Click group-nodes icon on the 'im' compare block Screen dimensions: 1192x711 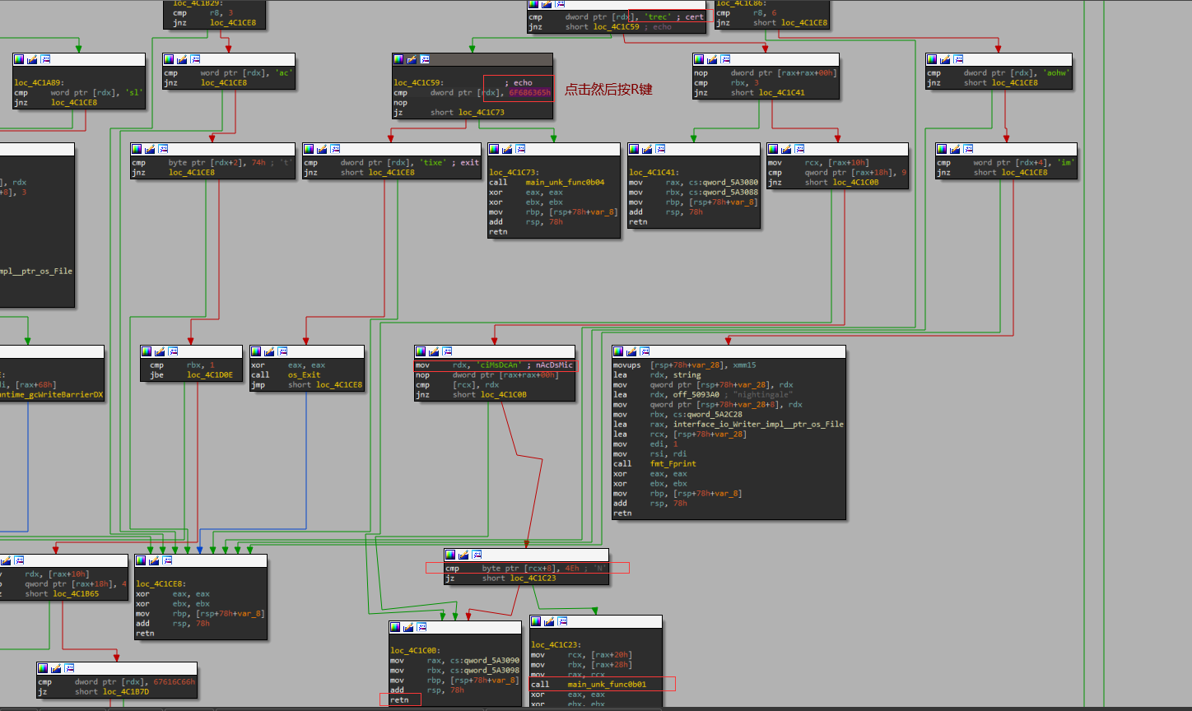(x=968, y=149)
